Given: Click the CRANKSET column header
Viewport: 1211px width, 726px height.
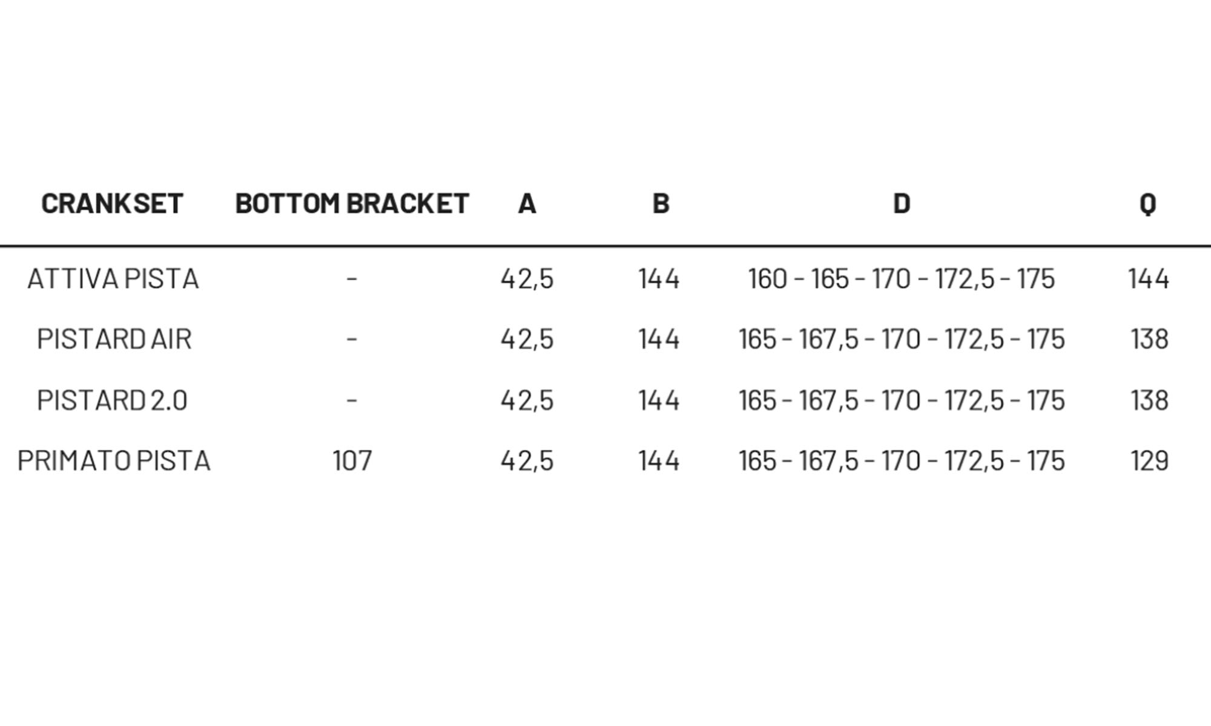Looking at the screenshot, I should pos(112,203).
